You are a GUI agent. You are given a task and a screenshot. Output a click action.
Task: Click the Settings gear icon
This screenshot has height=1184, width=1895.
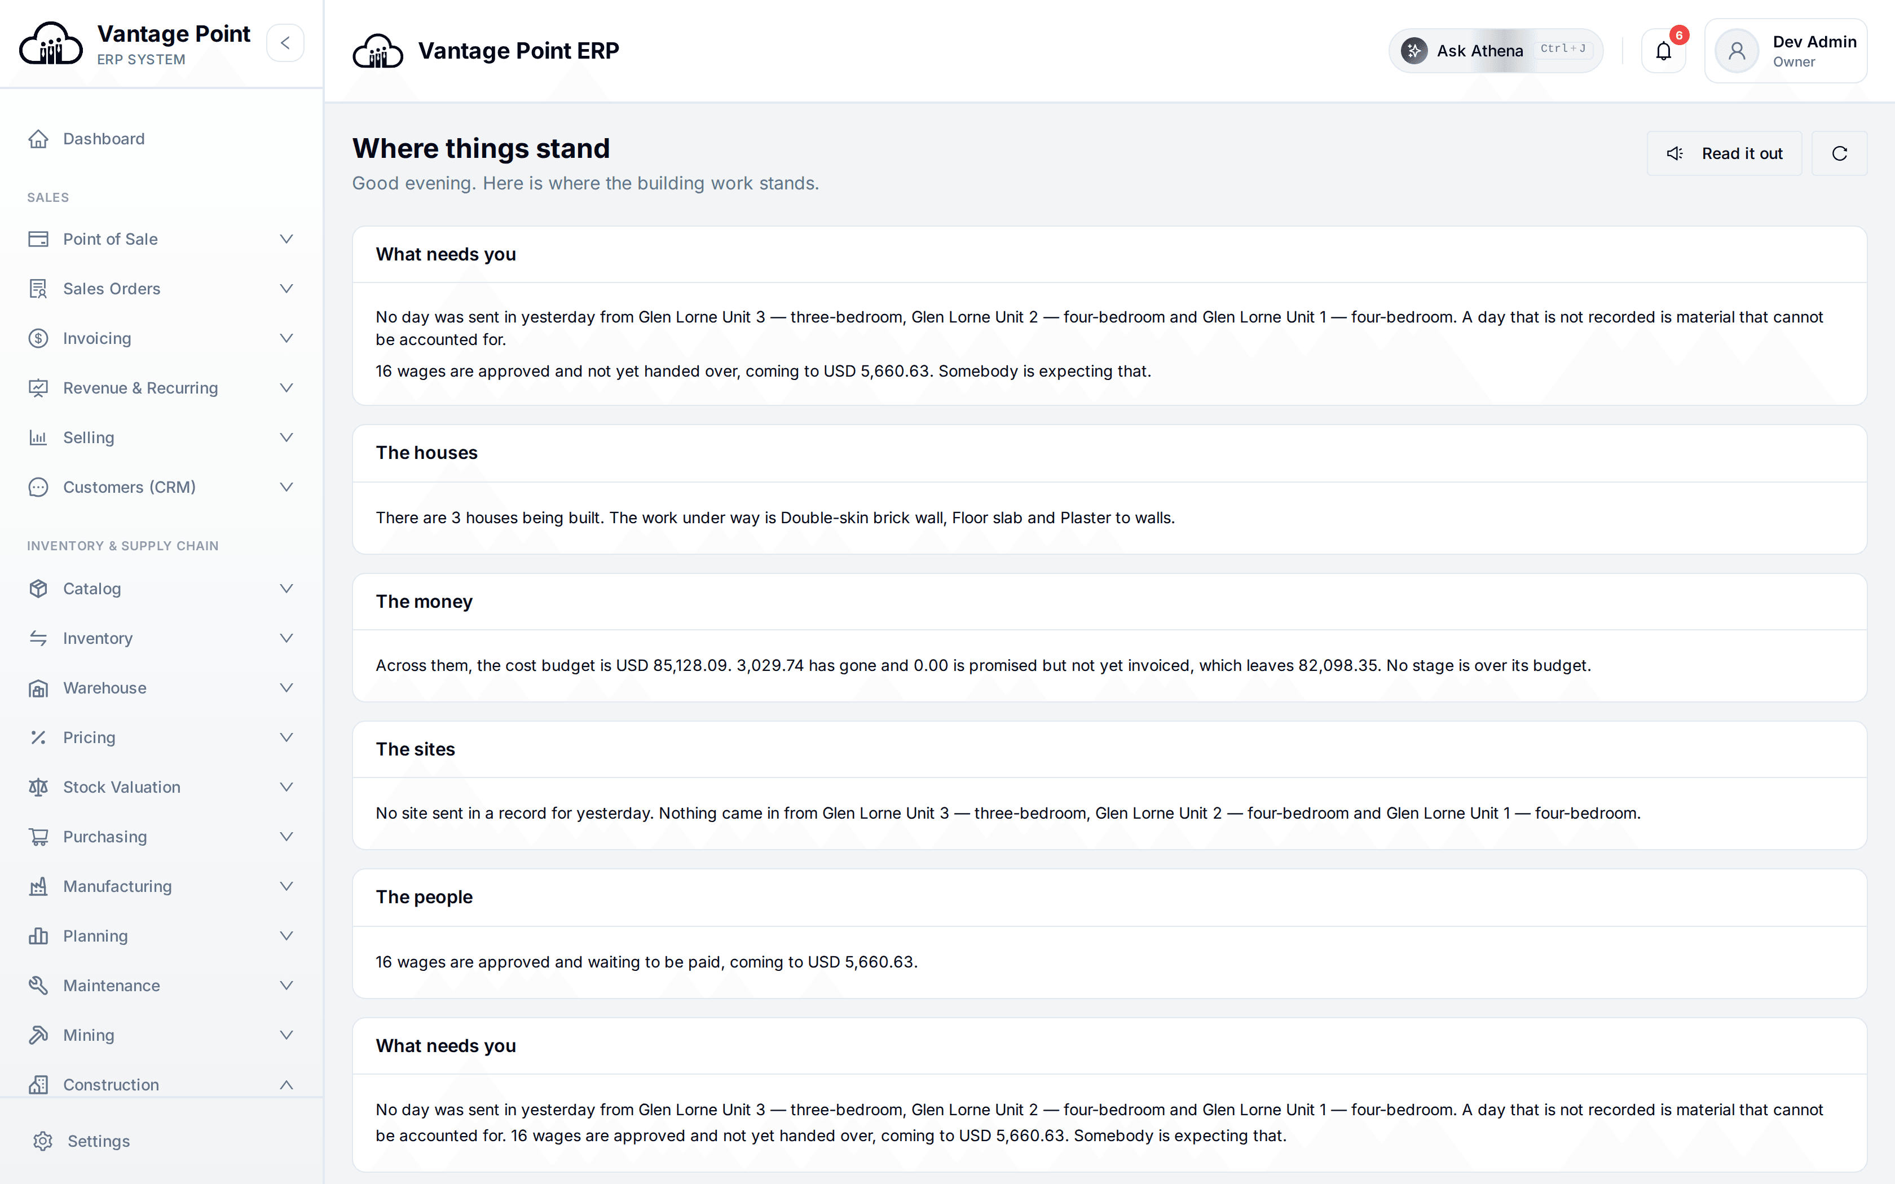point(43,1141)
